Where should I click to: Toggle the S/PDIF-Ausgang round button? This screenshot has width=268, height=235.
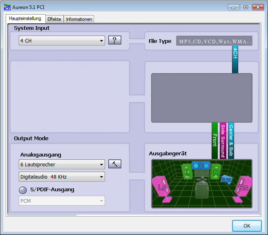23,190
